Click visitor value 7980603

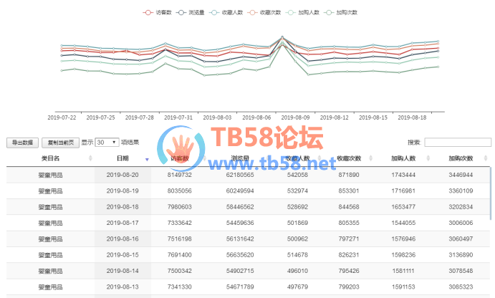(x=180, y=207)
